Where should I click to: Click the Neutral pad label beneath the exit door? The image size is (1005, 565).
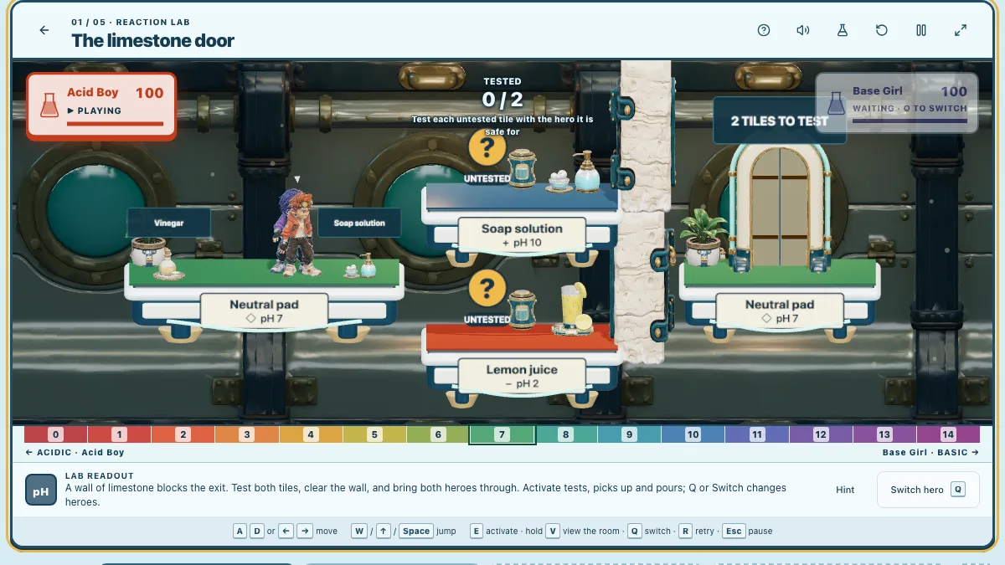779,311
